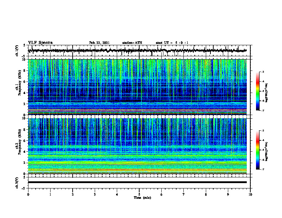Click the ch.2 spectrogram panel
Viewport: 282px width, 218px height.
pos(137,146)
